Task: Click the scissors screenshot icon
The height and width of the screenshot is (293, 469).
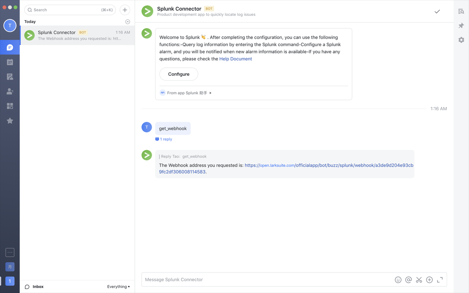Action: [x=419, y=280]
